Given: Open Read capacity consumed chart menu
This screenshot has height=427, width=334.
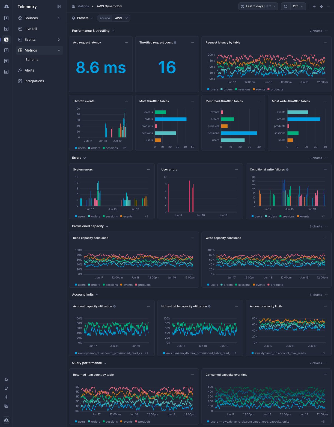Looking at the screenshot, I should point(193,238).
